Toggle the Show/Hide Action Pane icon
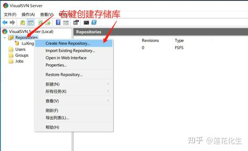248x151 pixels. tap(66, 23)
